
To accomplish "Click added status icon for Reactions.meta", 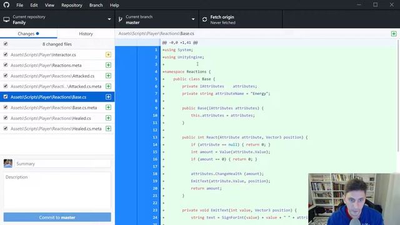I will [108, 65].
